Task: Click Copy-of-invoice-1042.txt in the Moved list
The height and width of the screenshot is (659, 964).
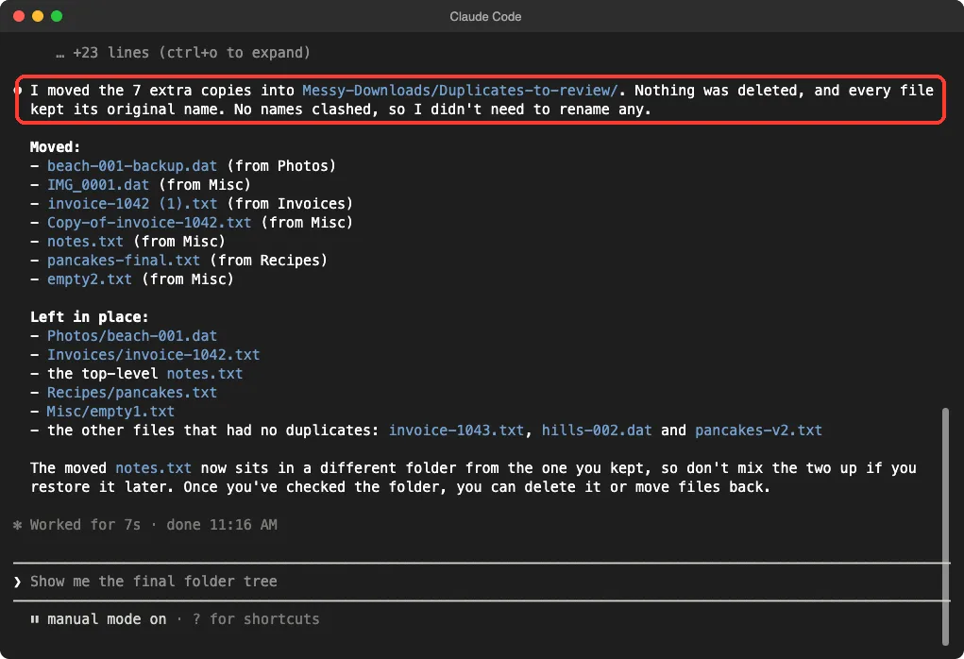Action: click(149, 223)
